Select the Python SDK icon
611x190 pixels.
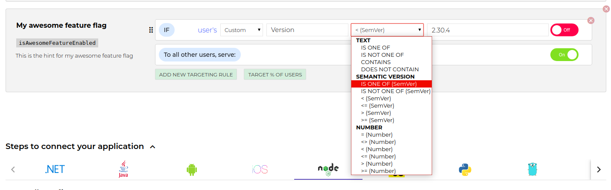click(x=465, y=170)
